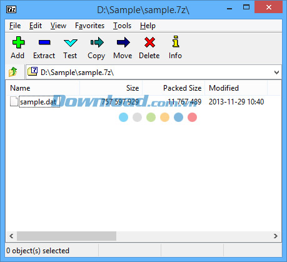Screen dimensions: 287x262
Task: Click the 7z application icon in title bar
Action: (11, 9)
